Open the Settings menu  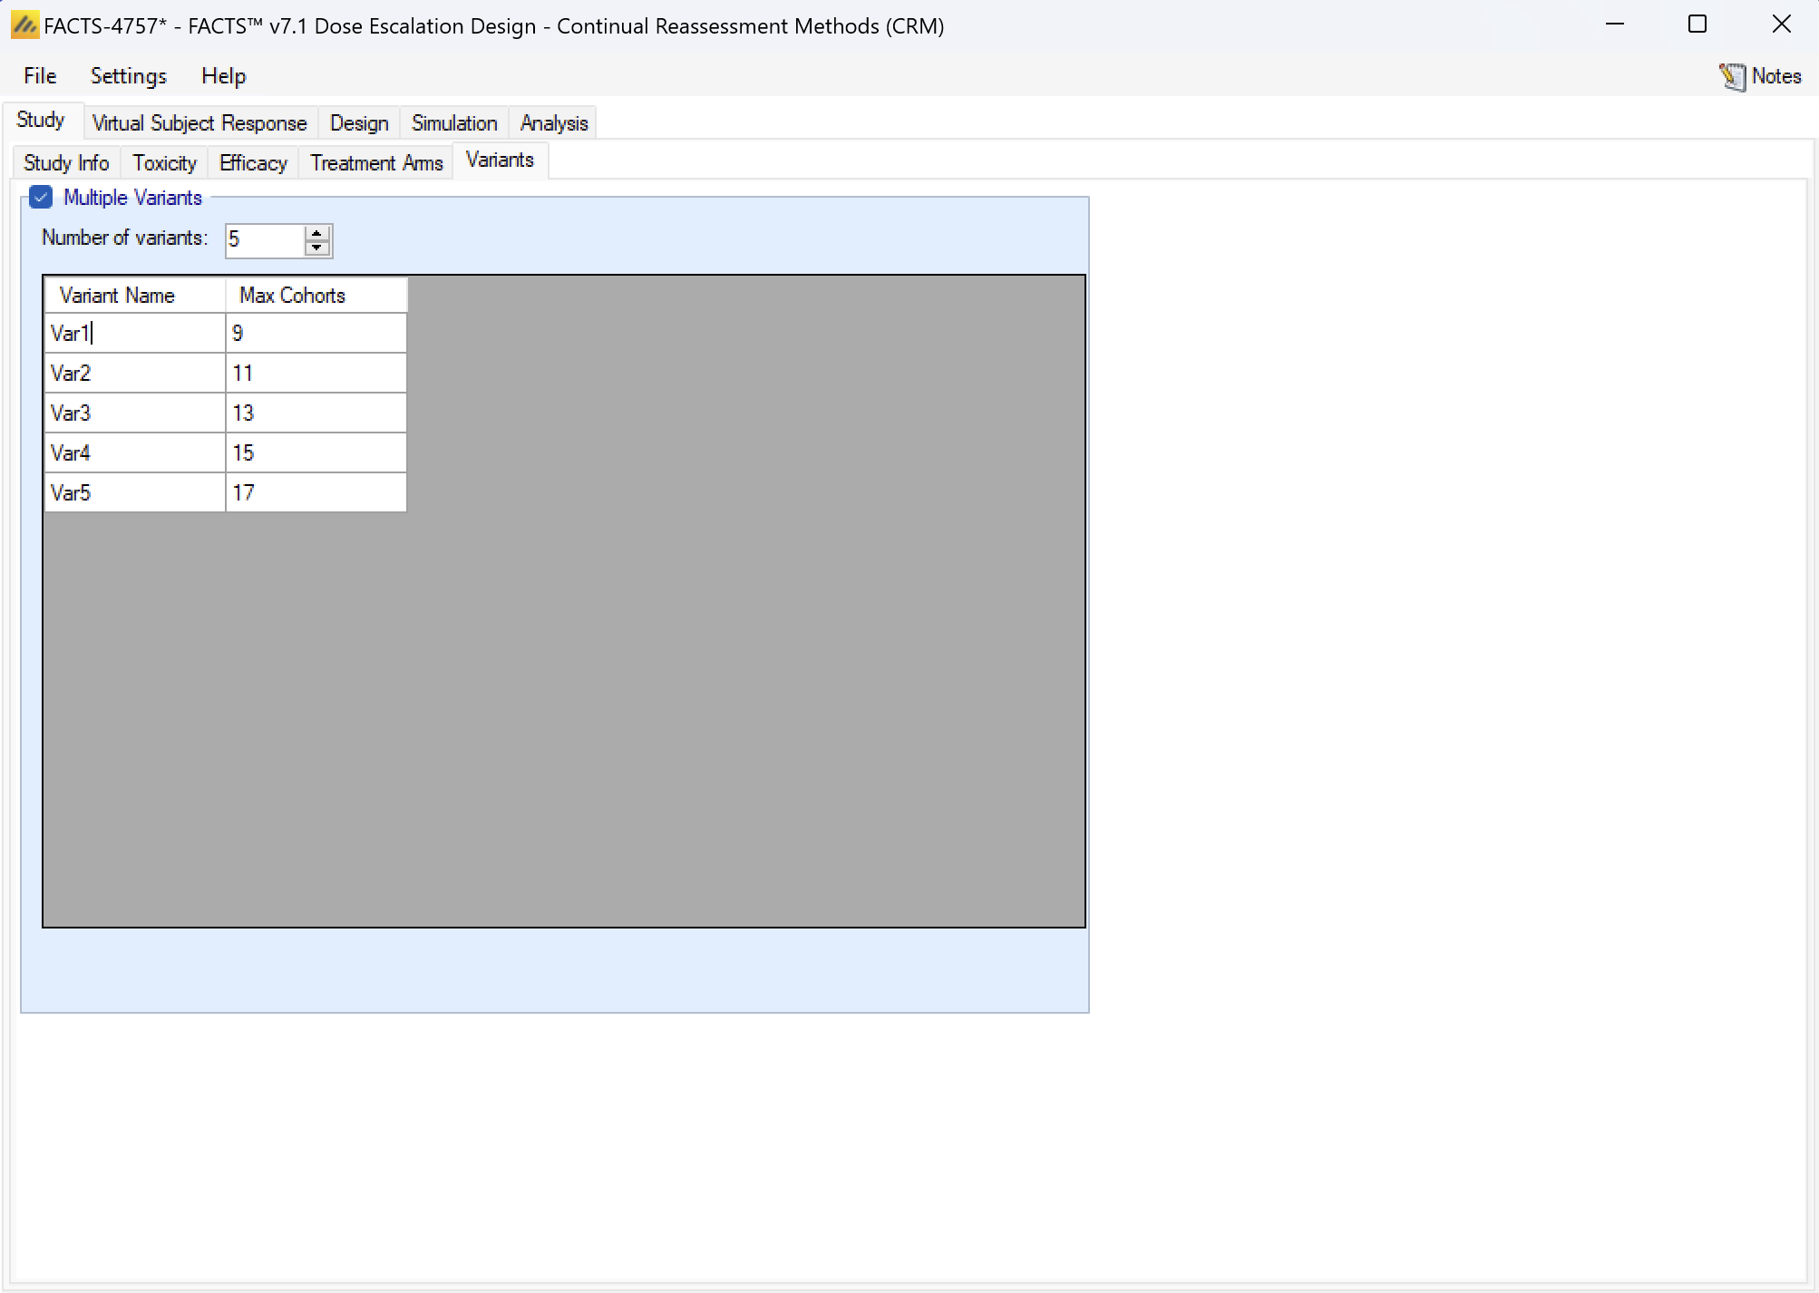click(128, 76)
